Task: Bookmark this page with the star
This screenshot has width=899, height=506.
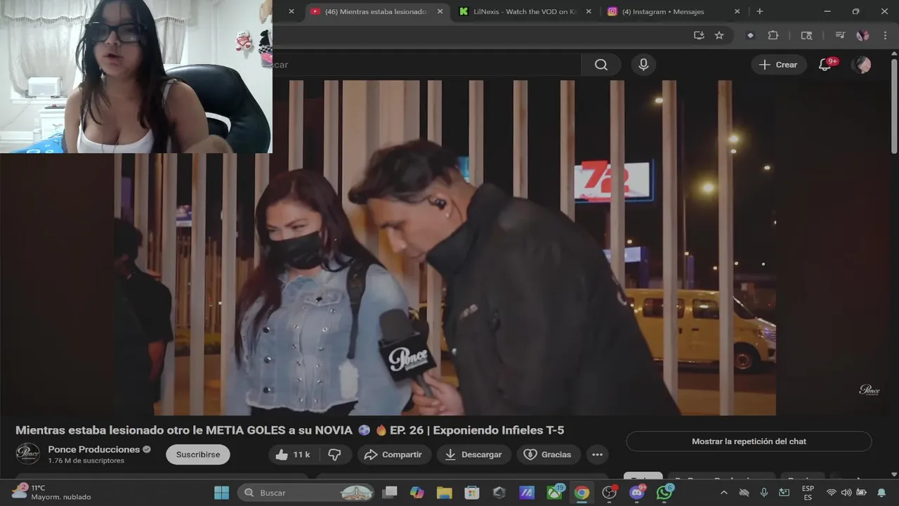Action: (719, 35)
